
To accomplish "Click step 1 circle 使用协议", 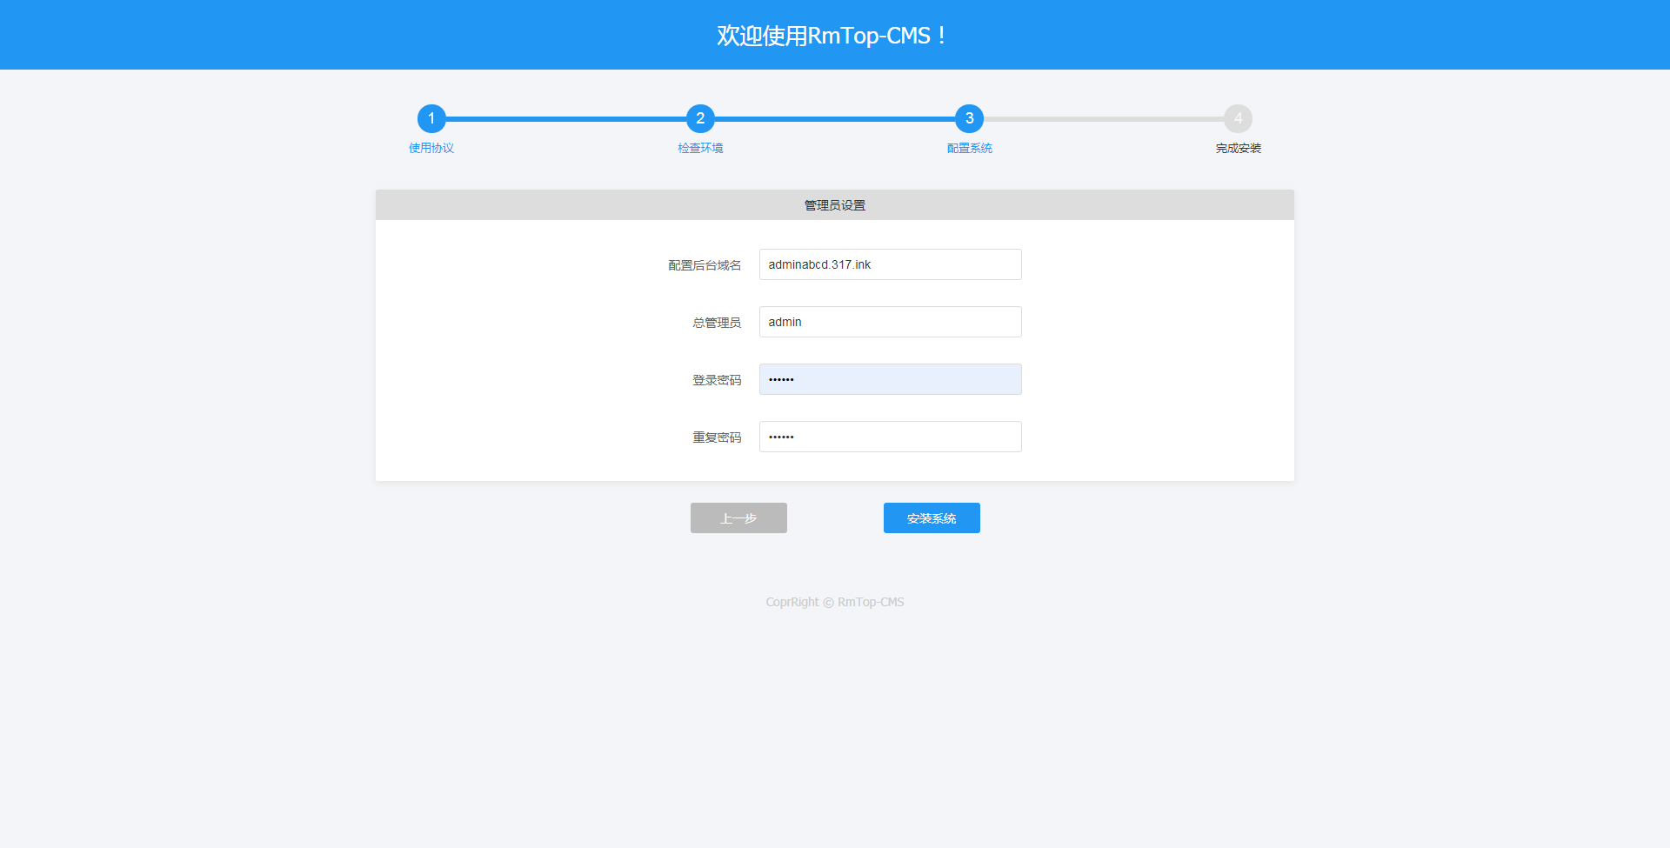I will [431, 118].
